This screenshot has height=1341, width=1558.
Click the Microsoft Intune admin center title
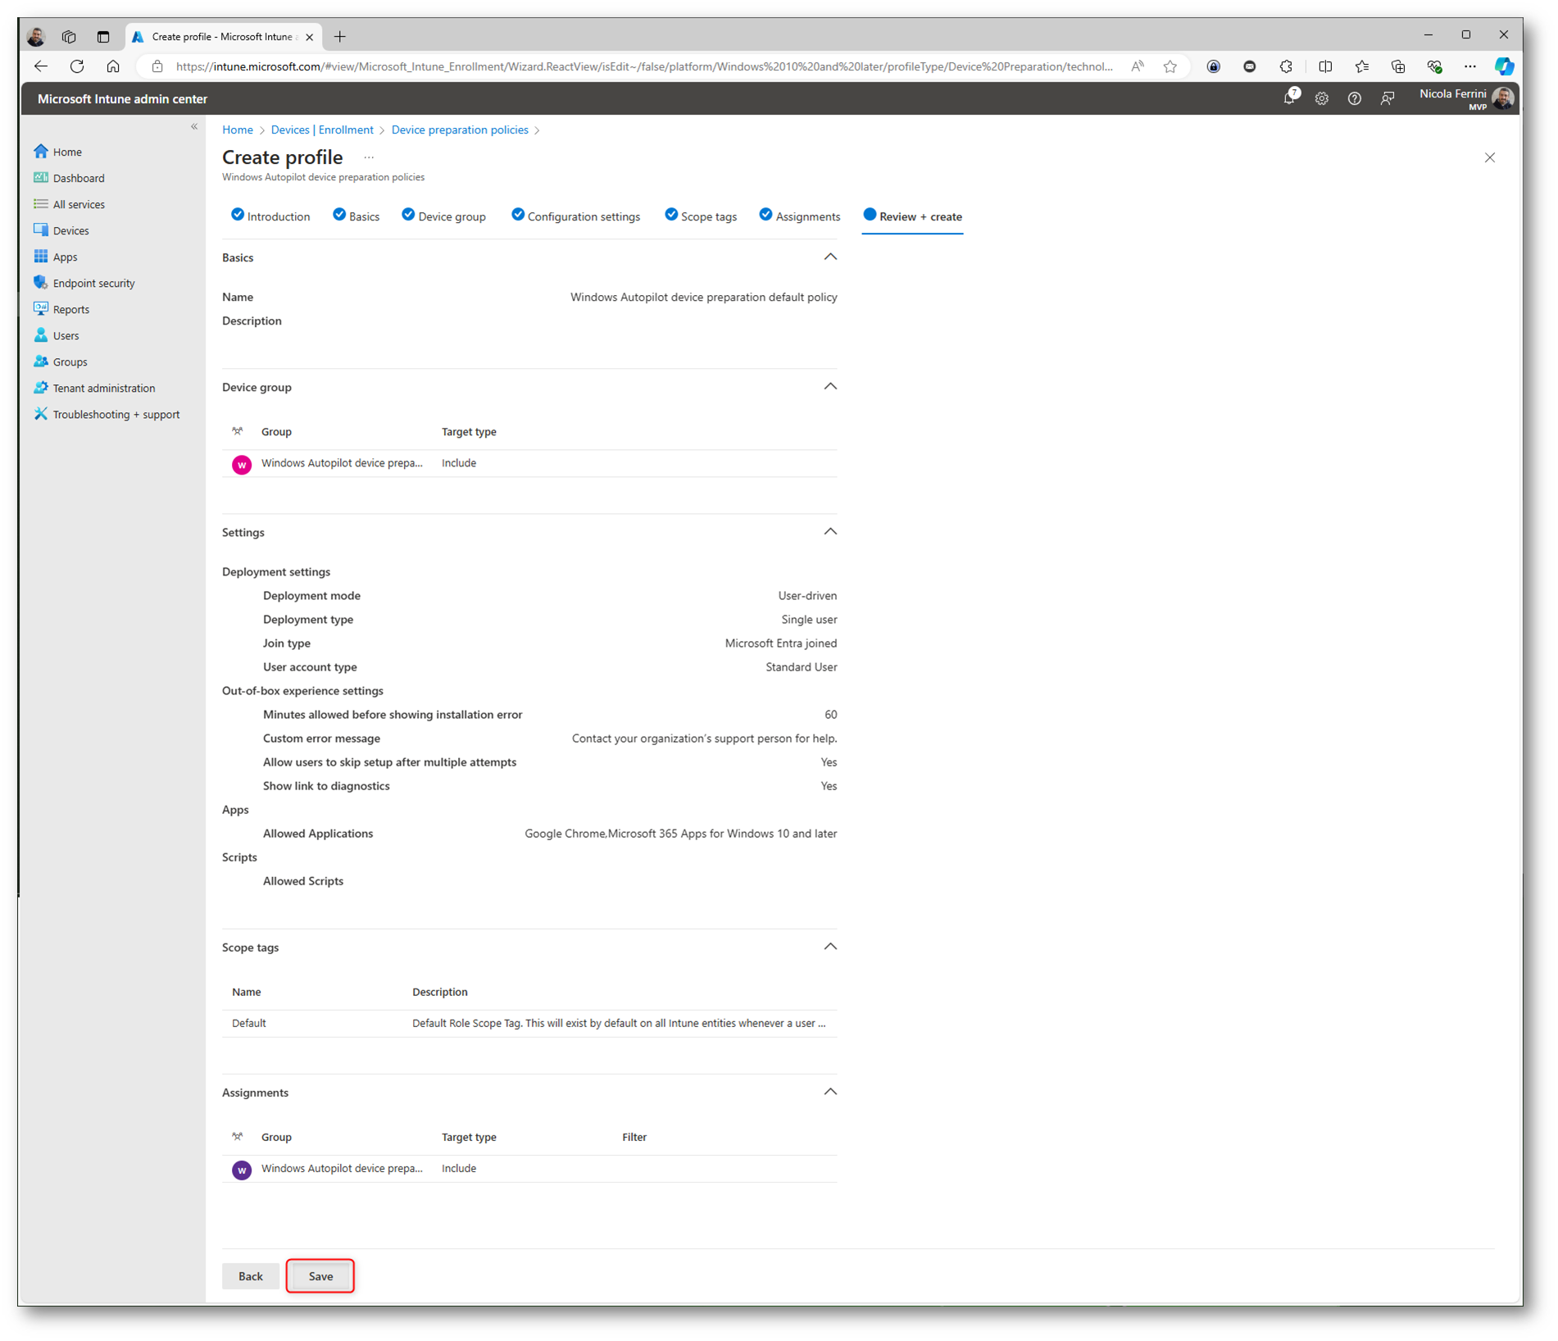[x=122, y=98]
